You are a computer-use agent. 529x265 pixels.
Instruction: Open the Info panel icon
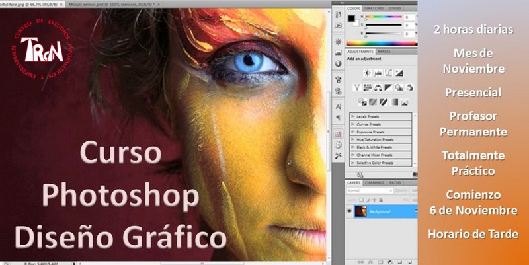pyautogui.click(x=339, y=63)
